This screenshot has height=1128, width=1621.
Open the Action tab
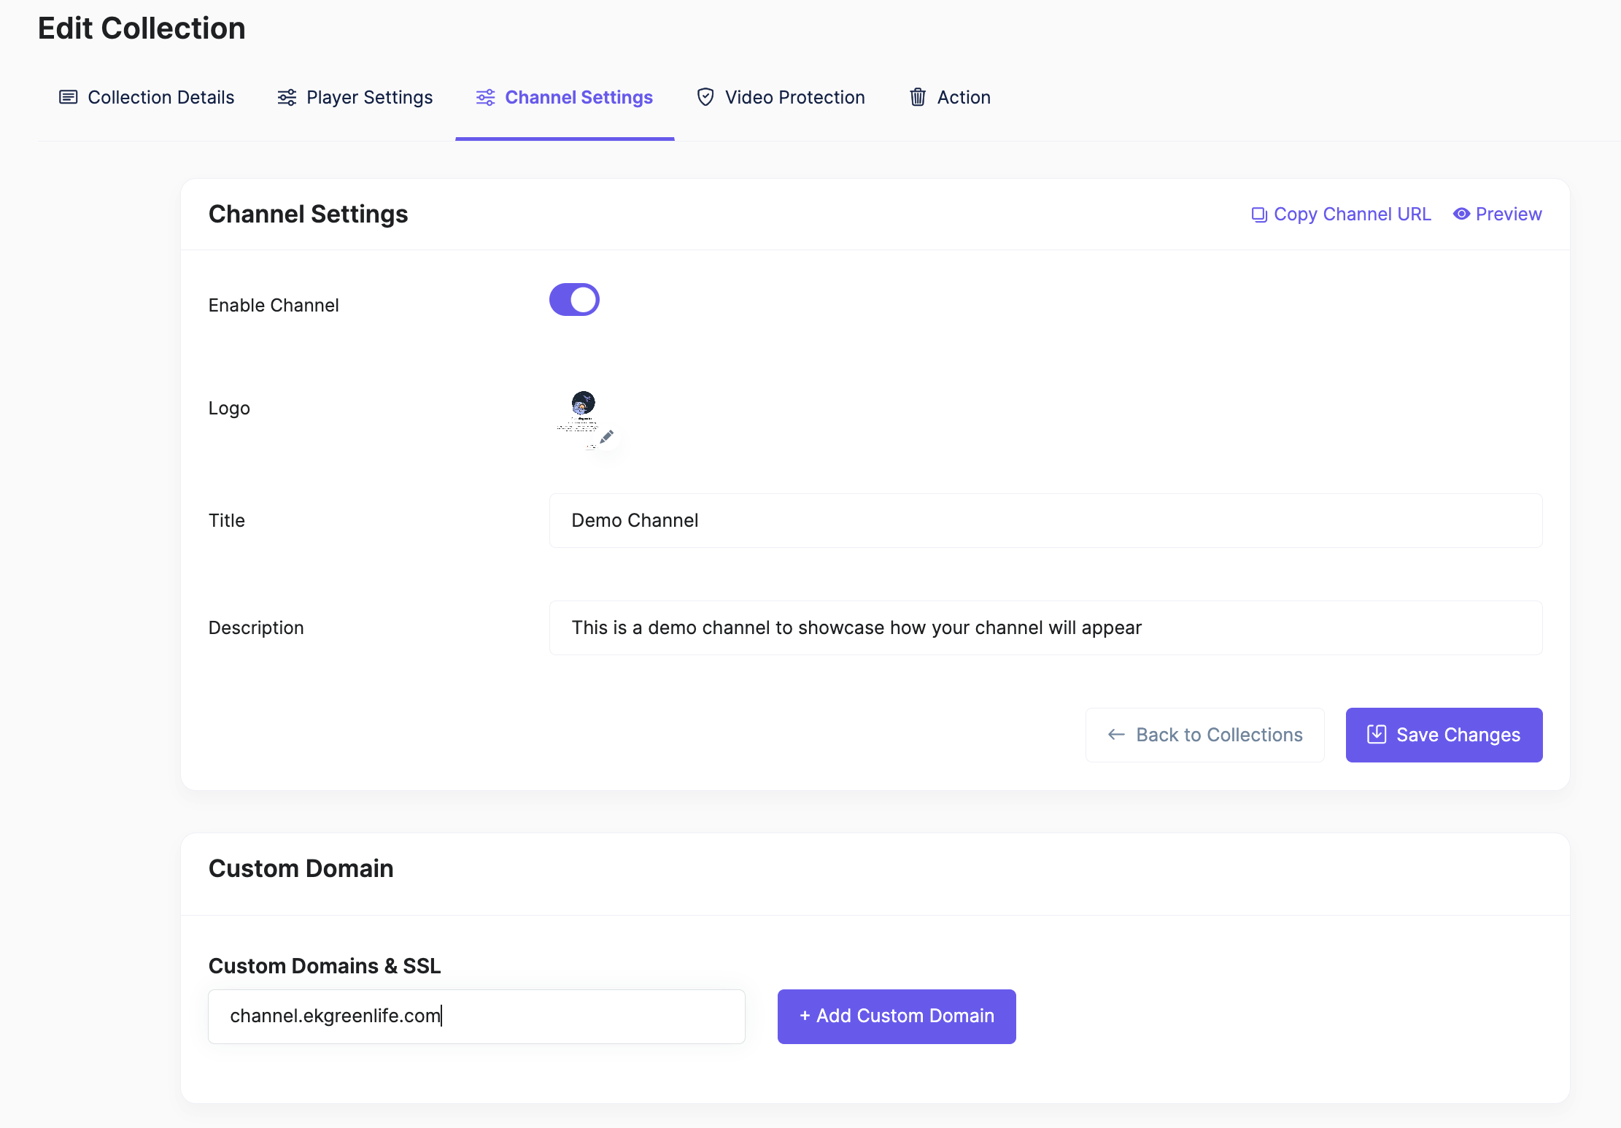coord(963,97)
